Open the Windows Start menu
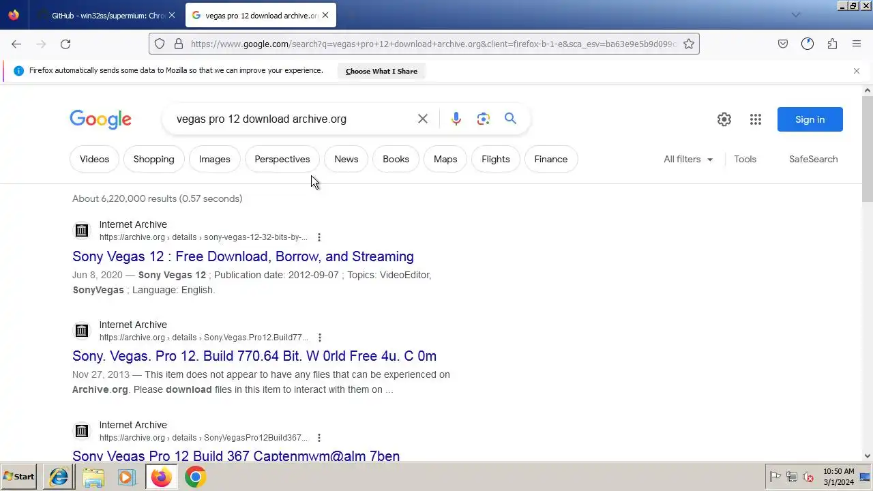The width and height of the screenshot is (873, 491). (x=19, y=477)
